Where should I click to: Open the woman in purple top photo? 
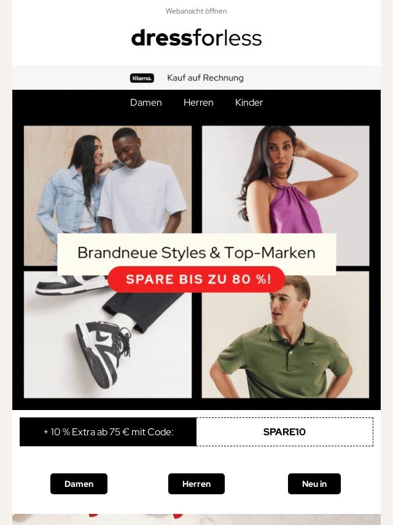(x=286, y=180)
